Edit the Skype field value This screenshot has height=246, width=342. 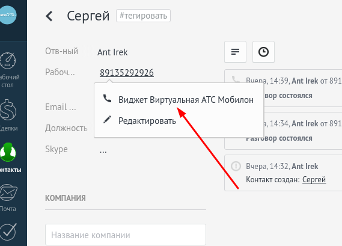pos(103,150)
